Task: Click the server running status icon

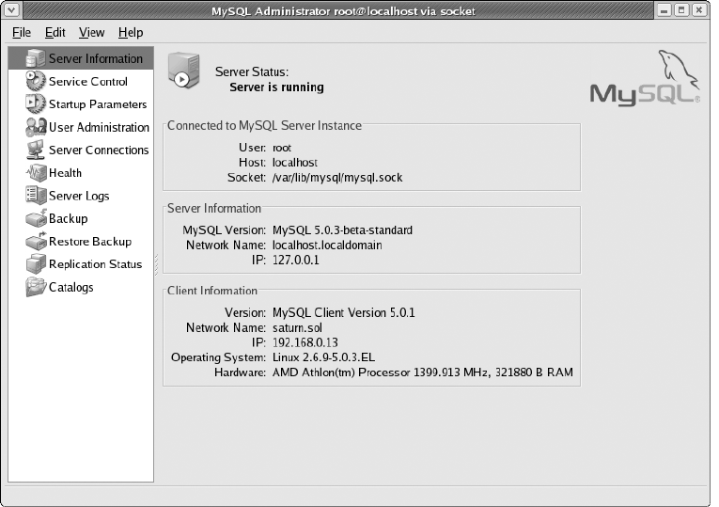Action: 184,71
